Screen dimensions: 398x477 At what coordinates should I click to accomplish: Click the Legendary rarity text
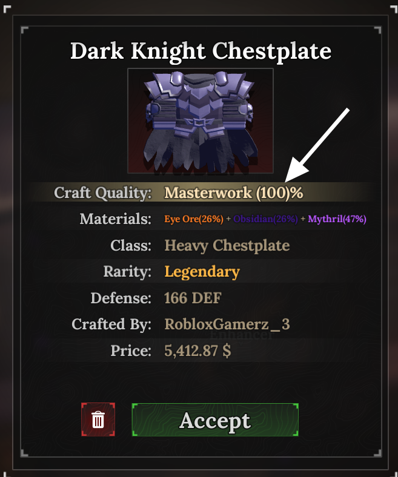pos(202,272)
